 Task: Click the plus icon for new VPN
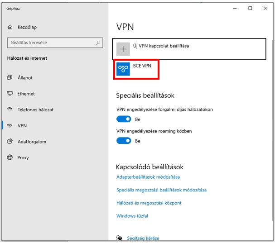click(x=123, y=49)
